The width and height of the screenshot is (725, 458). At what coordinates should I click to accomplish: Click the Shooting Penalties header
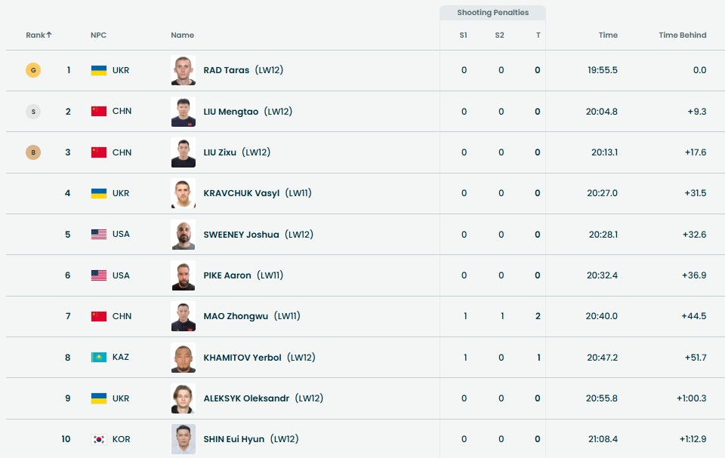[x=492, y=13]
